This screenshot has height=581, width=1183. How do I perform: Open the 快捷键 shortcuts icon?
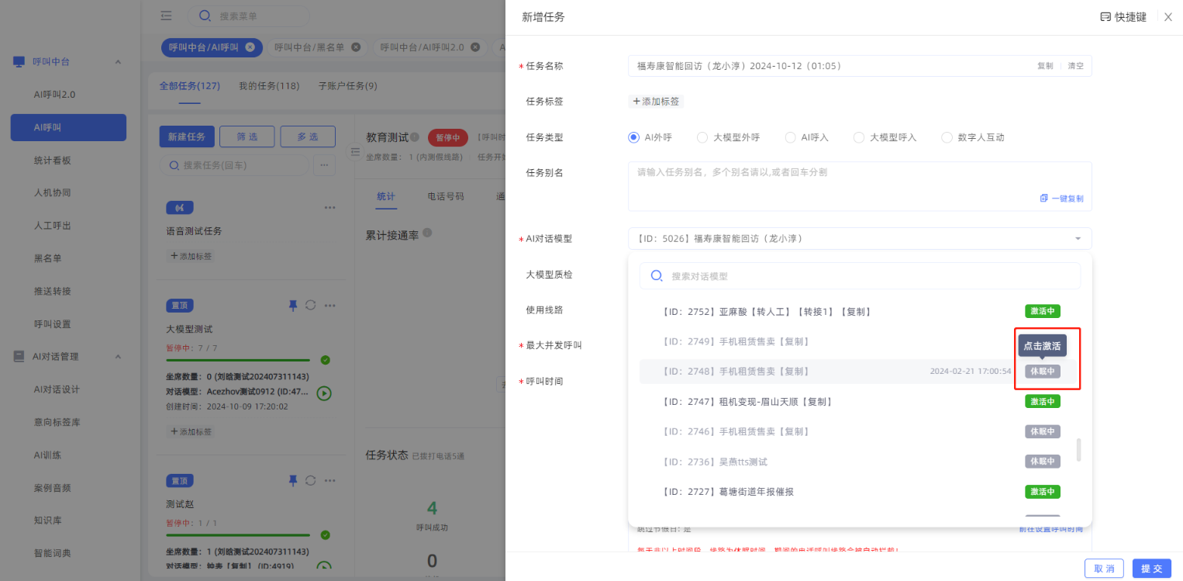(1105, 17)
